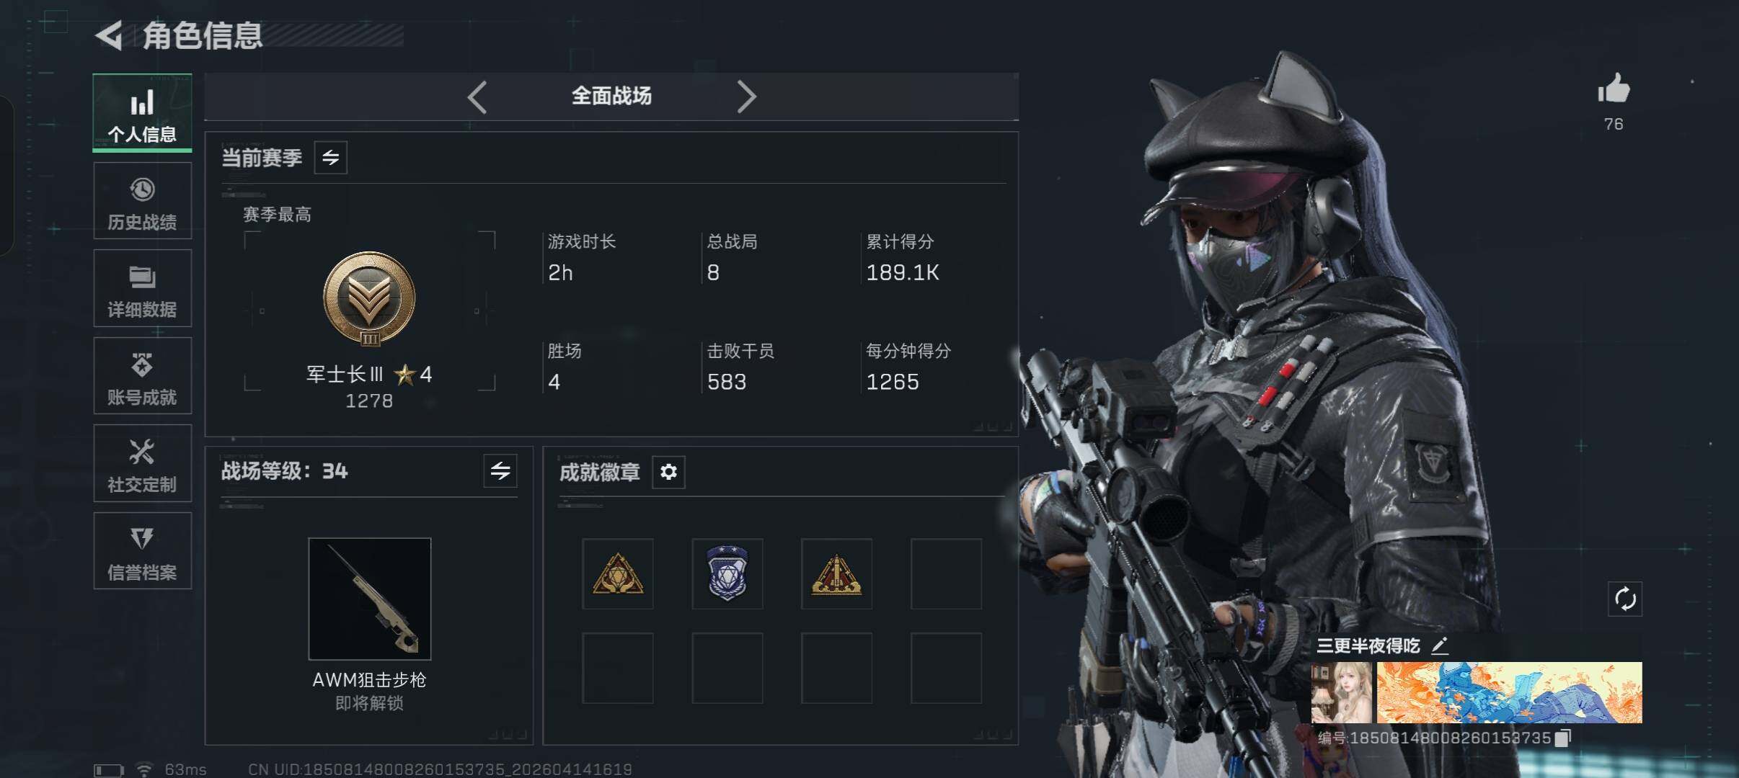The width and height of the screenshot is (1739, 778).
Task: Switch to previous game mode with left chevron
Action: pos(477,97)
